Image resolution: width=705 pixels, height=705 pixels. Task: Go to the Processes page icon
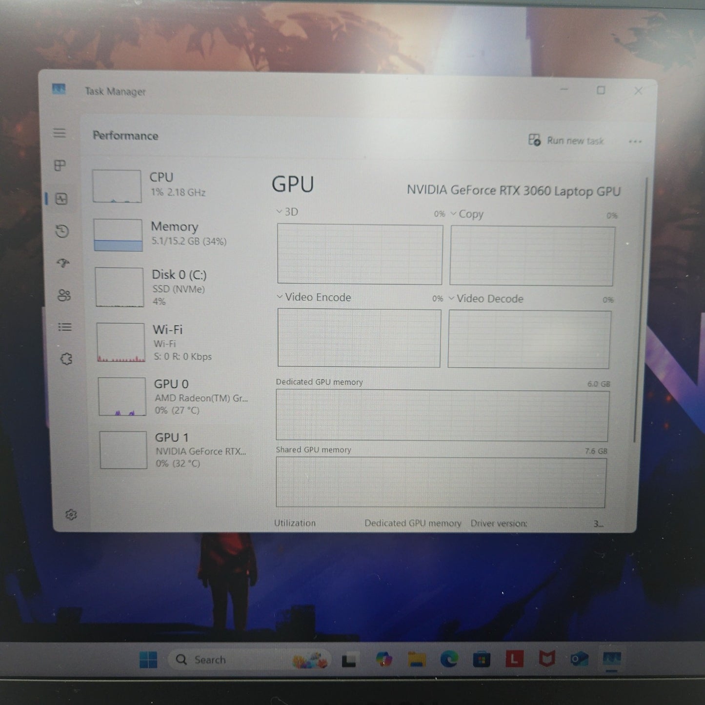pos(60,165)
